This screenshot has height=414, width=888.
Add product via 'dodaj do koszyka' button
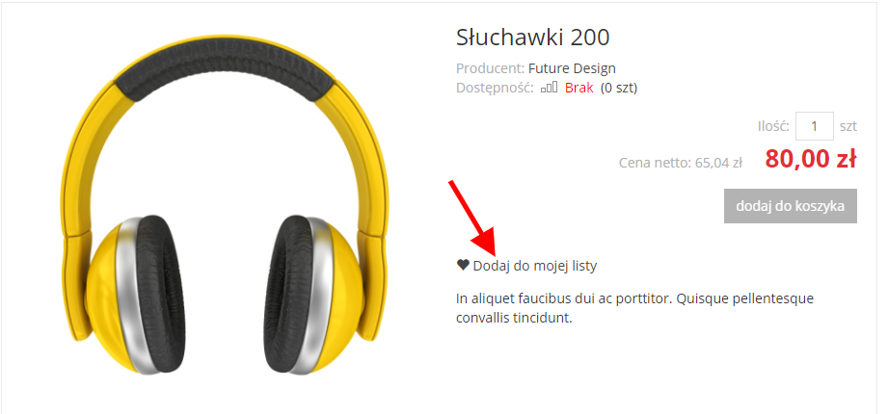(790, 206)
